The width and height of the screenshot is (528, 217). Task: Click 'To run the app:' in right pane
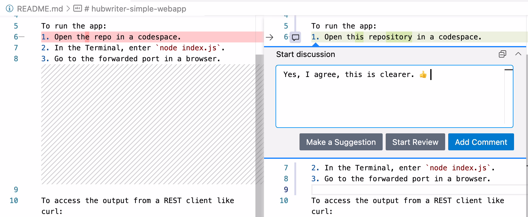[x=344, y=26]
